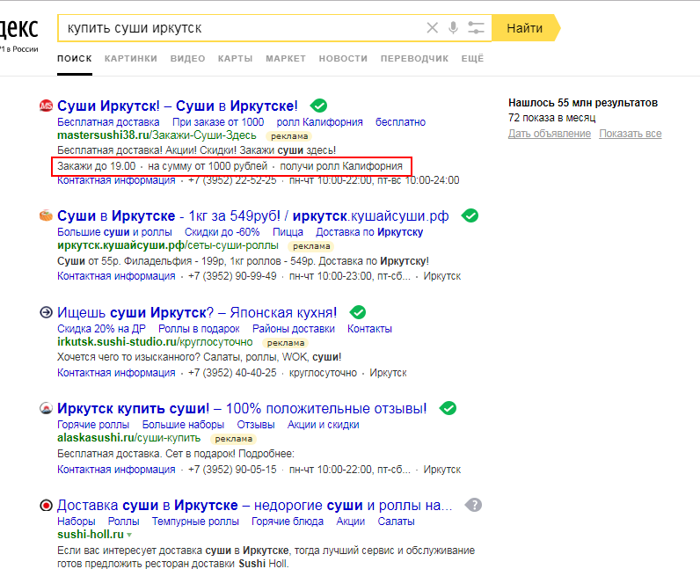The width and height of the screenshot is (700, 569).
Task: Open иркутск.кушайсуши.рф green URL
Action: click(x=167, y=245)
